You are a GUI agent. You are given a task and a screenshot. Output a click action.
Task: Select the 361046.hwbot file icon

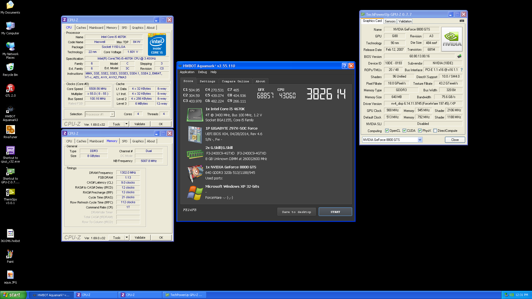pyautogui.click(x=10, y=236)
